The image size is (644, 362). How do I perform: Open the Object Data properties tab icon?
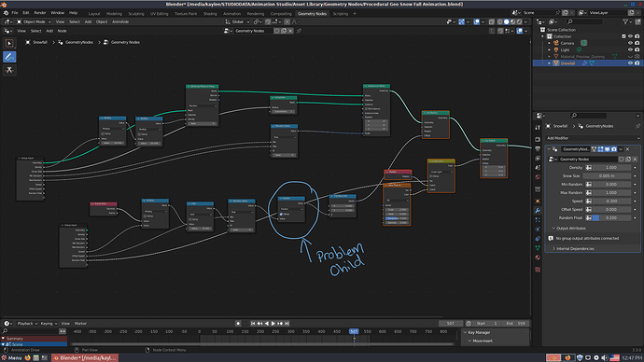pos(538,248)
